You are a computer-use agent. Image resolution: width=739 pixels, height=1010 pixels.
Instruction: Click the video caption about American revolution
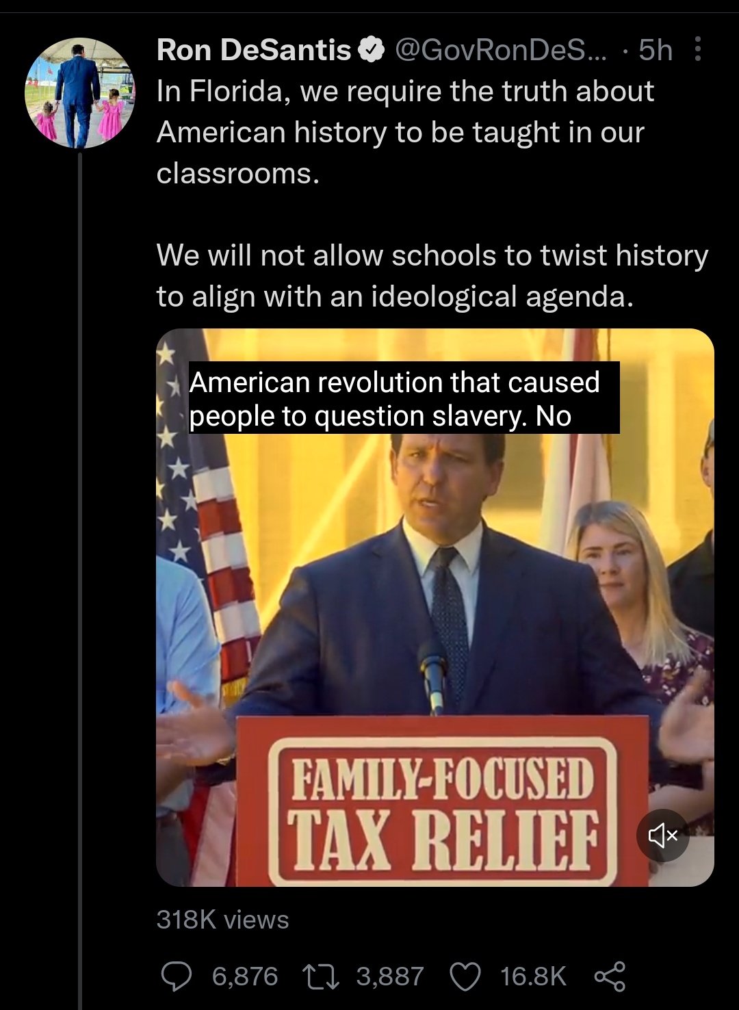(404, 398)
